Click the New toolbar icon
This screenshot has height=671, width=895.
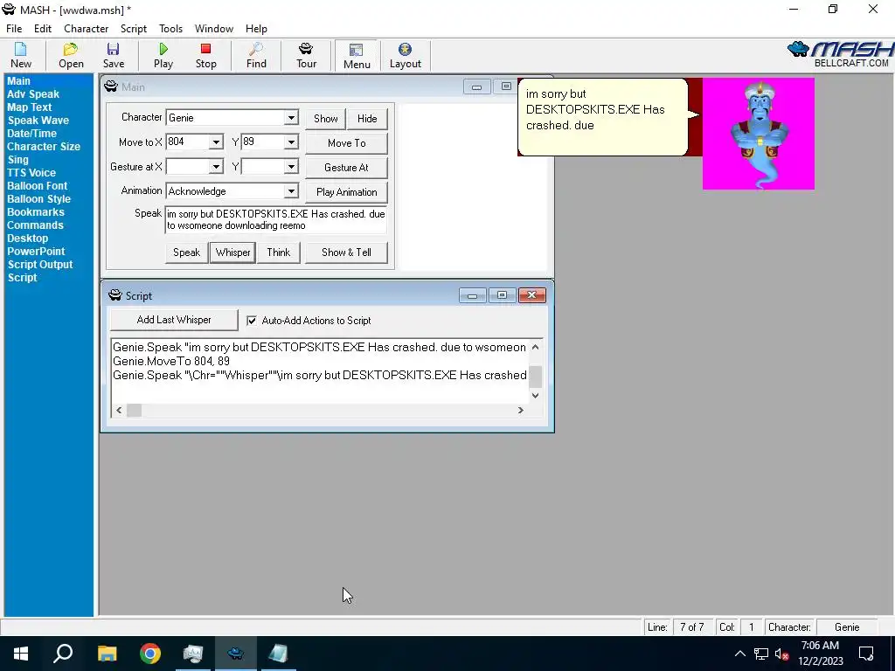[21, 56]
